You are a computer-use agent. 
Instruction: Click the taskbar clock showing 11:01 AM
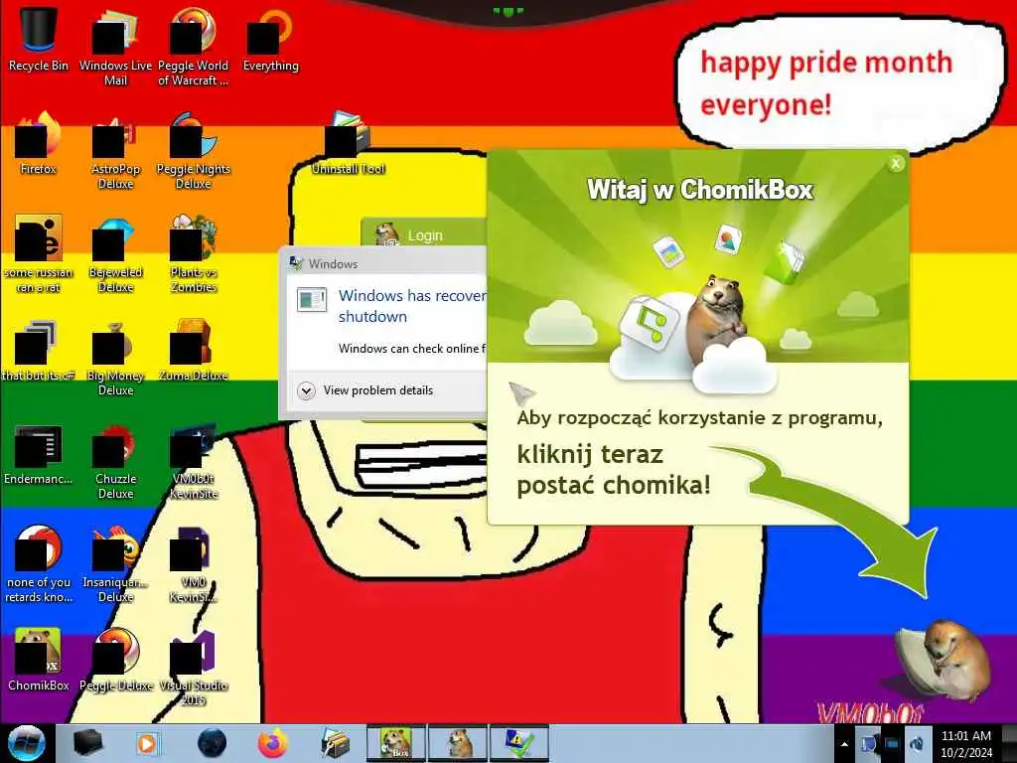[x=966, y=744]
